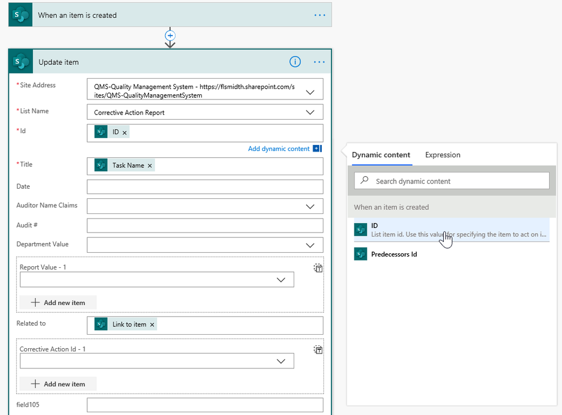The height and width of the screenshot is (415, 562).
Task: Add new item under Report Value
Action: (58, 303)
